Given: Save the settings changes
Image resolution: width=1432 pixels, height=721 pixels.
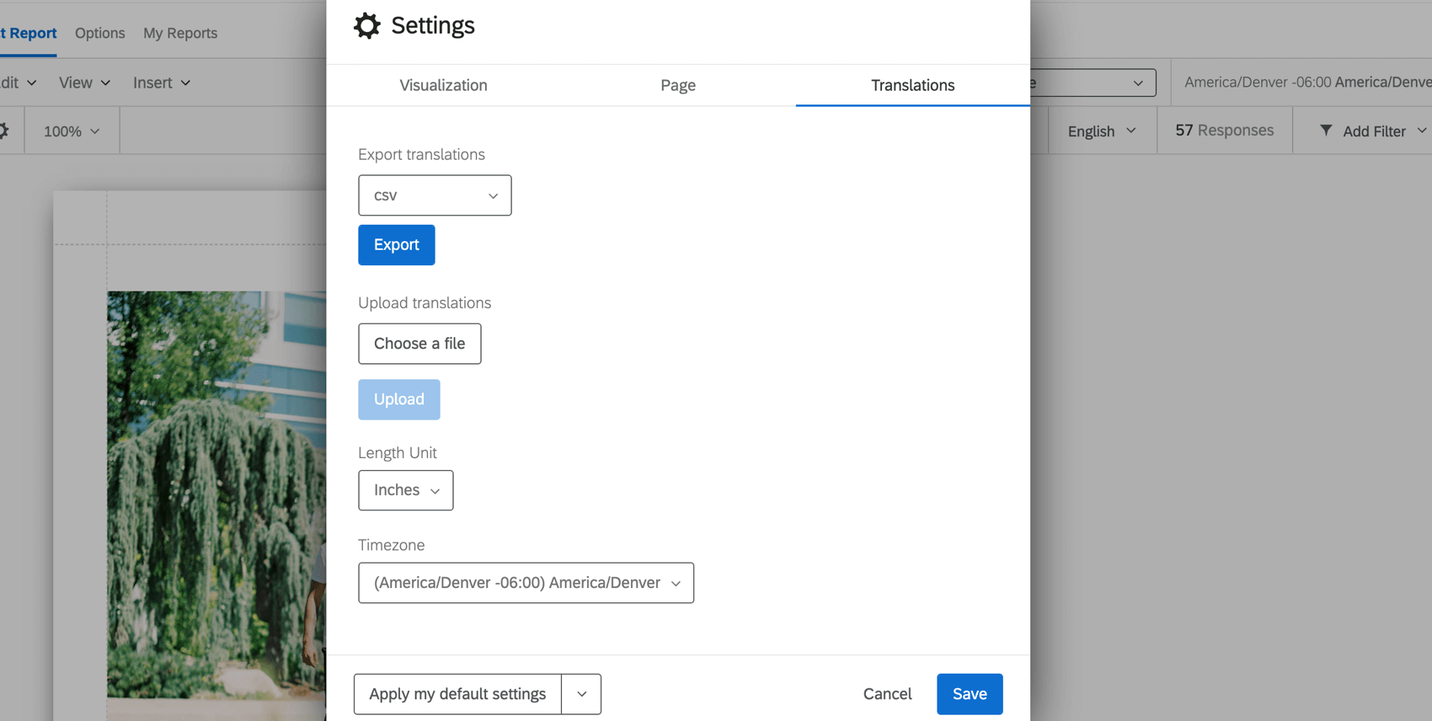Looking at the screenshot, I should 969,694.
